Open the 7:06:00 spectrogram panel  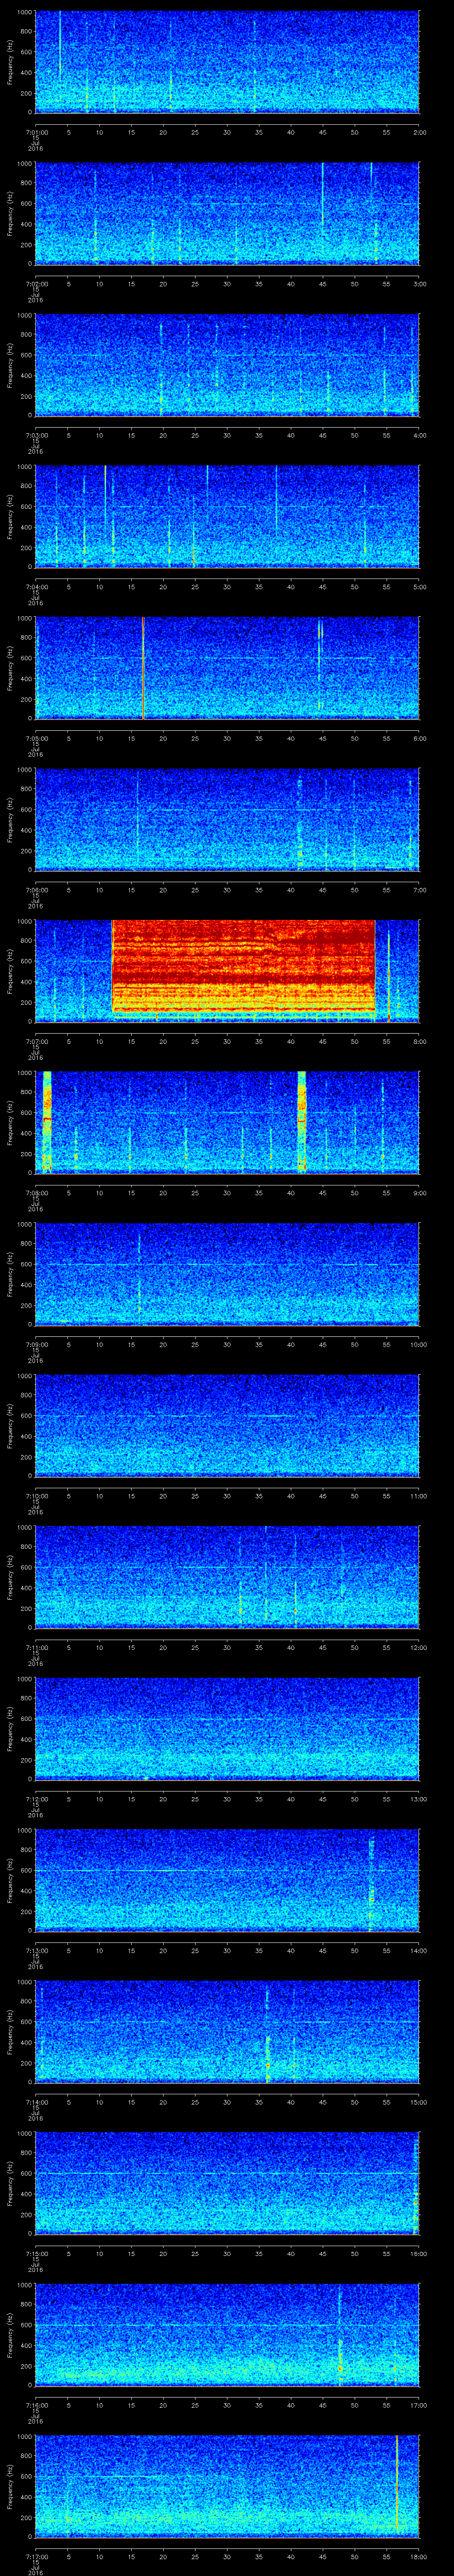227,819
